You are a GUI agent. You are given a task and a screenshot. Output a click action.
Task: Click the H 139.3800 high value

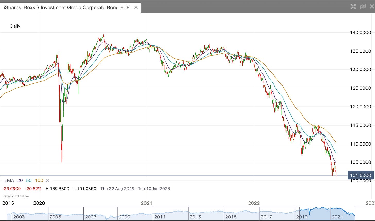click(57, 189)
